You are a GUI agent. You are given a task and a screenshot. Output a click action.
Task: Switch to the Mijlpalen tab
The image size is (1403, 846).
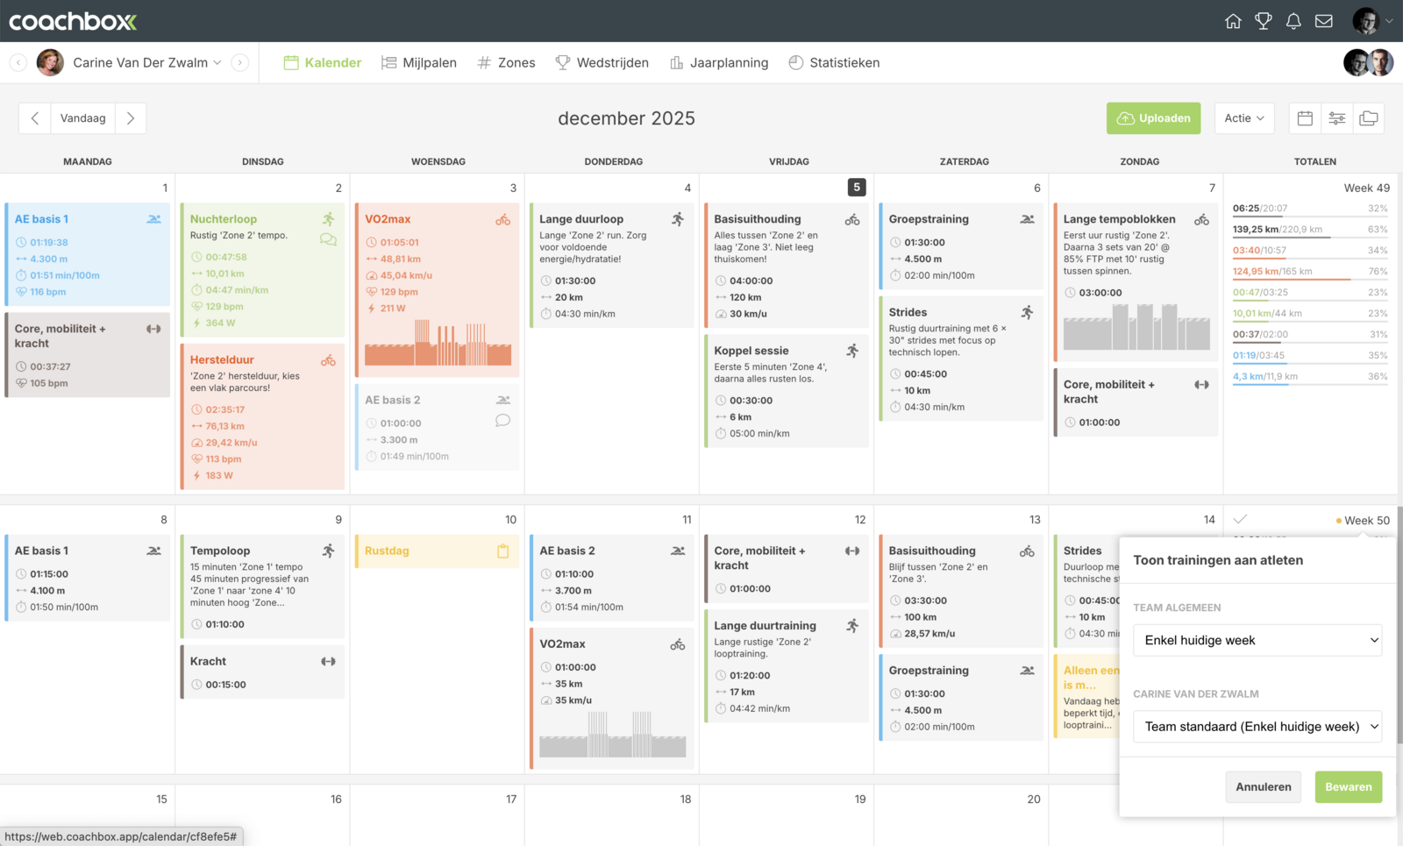click(419, 63)
